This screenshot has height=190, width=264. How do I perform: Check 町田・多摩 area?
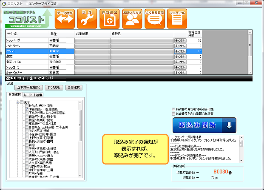click(27, 173)
